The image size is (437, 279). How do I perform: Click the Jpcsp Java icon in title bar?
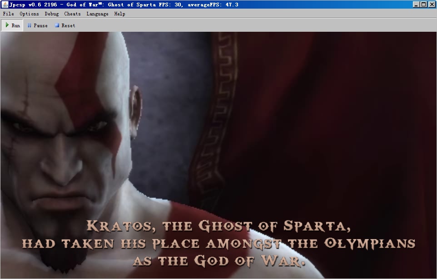[5, 5]
